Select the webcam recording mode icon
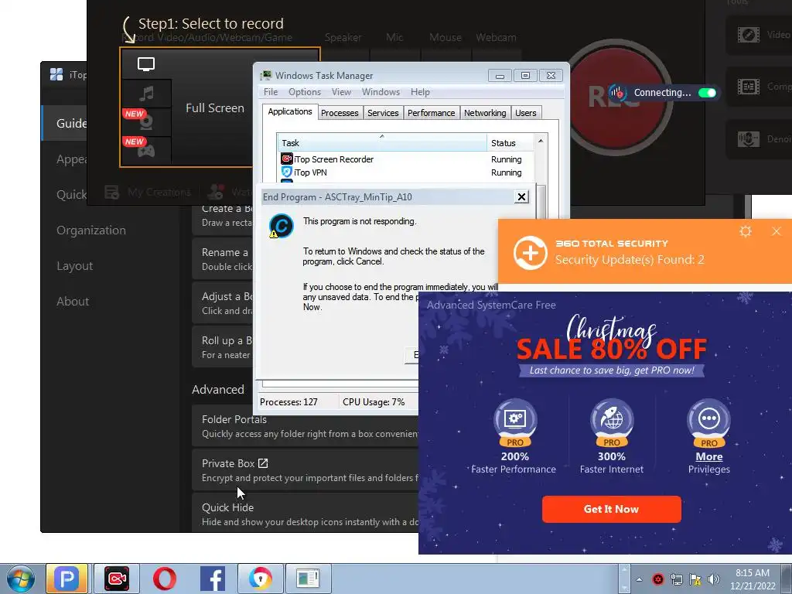The height and width of the screenshot is (594, 792). 146,121
